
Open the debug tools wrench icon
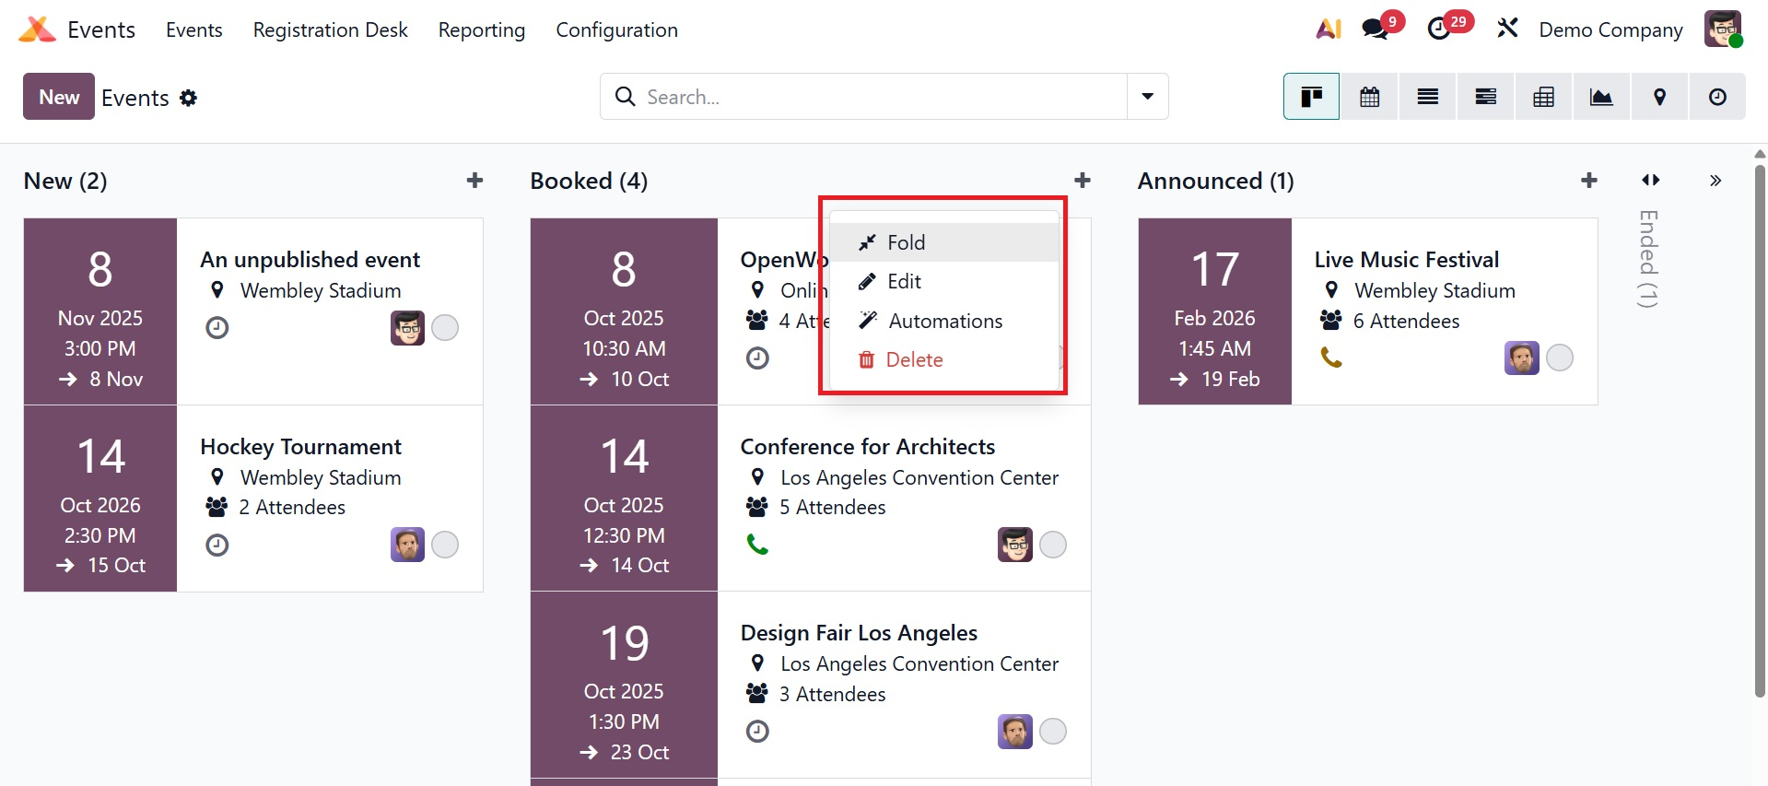1507,29
